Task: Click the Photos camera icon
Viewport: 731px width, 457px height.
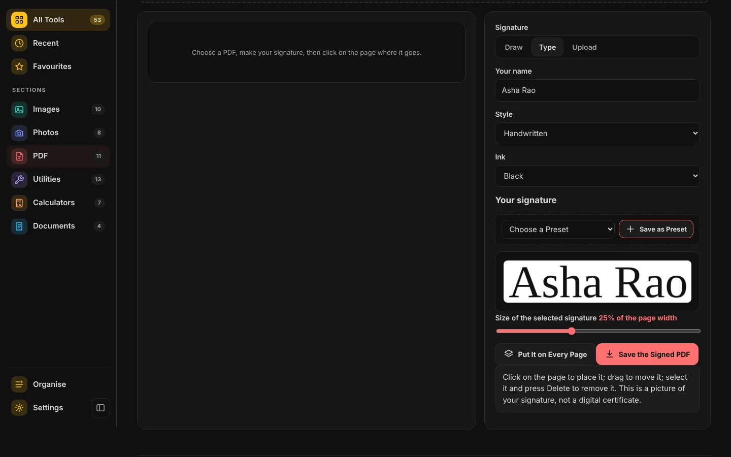Action: click(19, 133)
